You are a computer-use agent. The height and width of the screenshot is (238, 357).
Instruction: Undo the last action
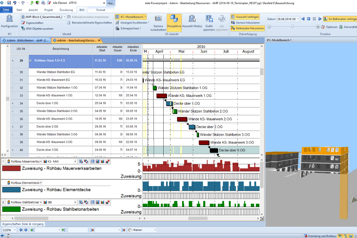[x=15, y=3]
